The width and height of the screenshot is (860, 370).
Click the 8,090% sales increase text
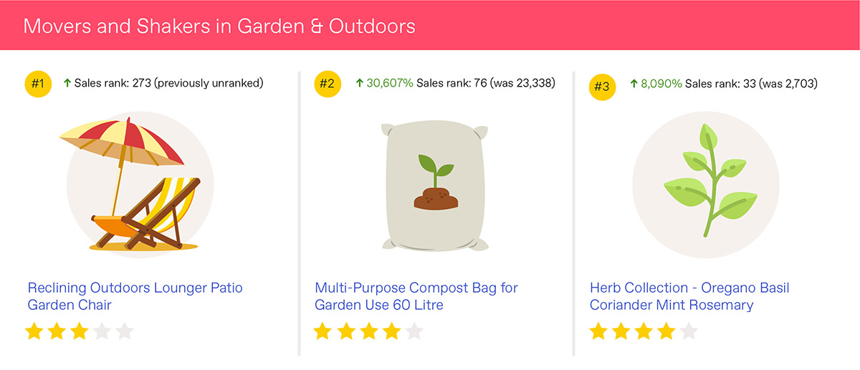[661, 84]
